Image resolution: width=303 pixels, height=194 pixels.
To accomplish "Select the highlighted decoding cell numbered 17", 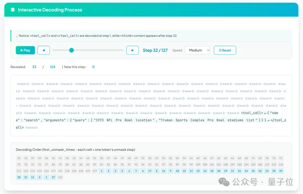I will pos(150,171).
